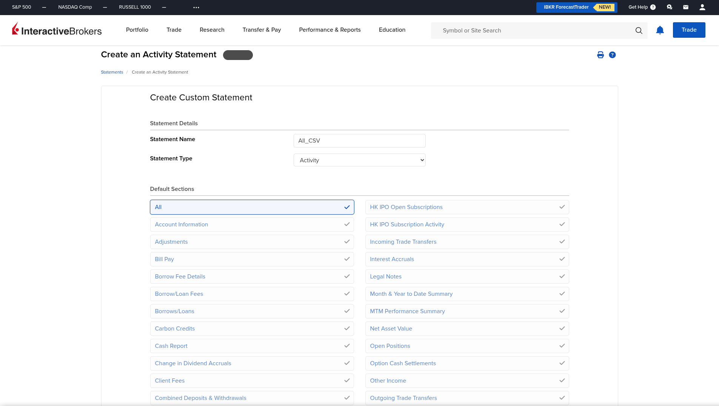Click into the Statement Name field
The image size is (719, 406).
(359, 141)
